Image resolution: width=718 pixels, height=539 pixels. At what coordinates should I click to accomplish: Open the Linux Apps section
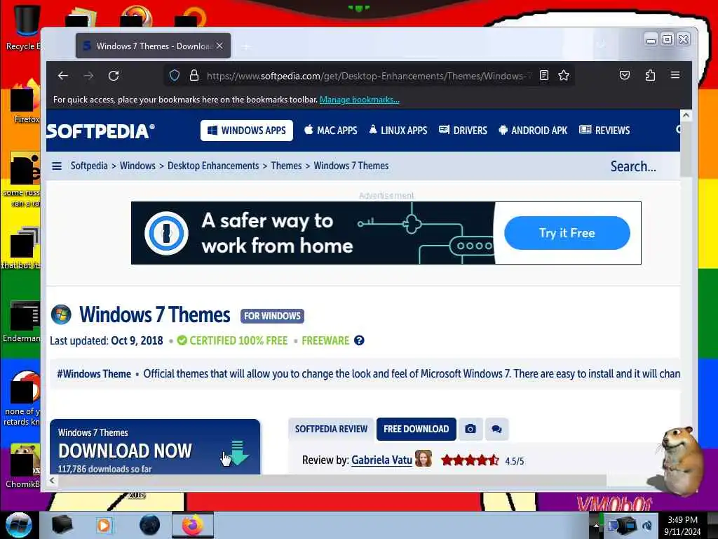click(x=398, y=131)
